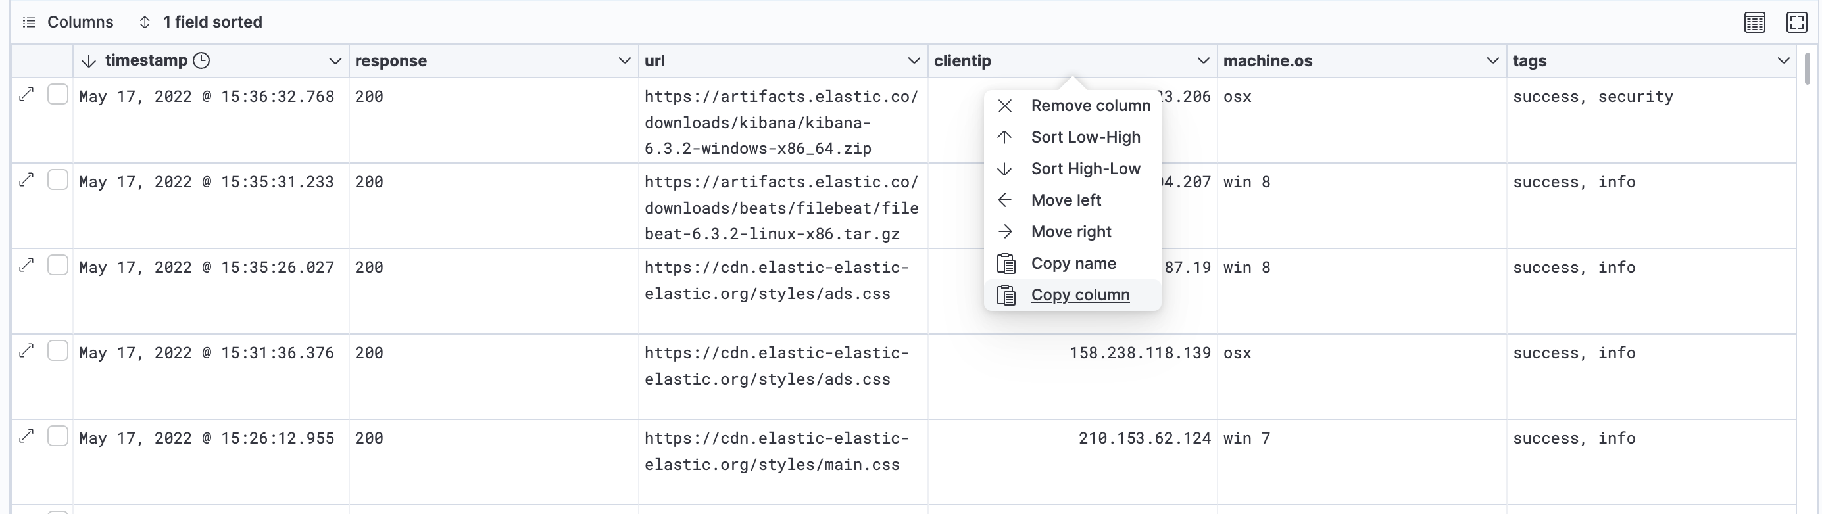Click the up arrow icon for Sort Low-High
This screenshot has width=1822, height=514.
tap(1005, 137)
